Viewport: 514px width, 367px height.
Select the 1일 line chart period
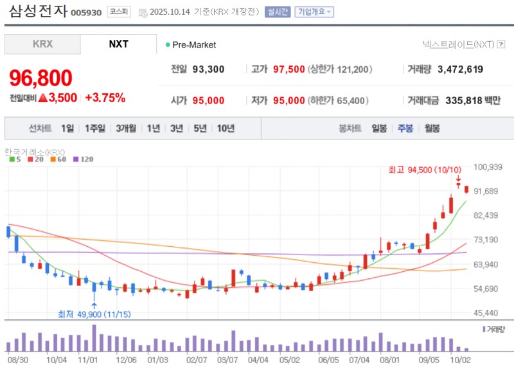(67, 128)
